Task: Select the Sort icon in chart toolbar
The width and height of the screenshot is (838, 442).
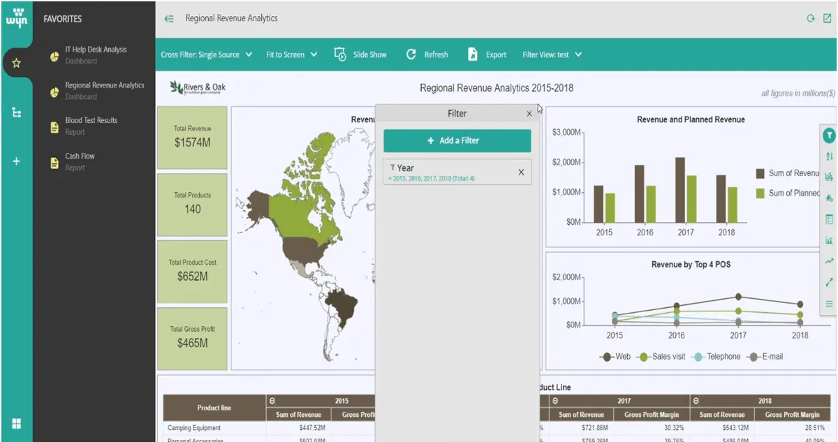Action: pyautogui.click(x=829, y=156)
